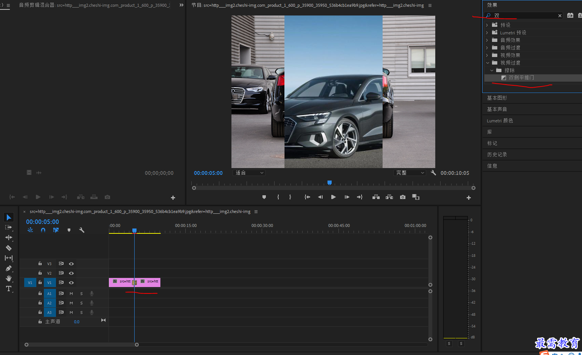The image size is (582, 355).
Task: Click the program monitor playhead marker
Action: pyautogui.click(x=329, y=183)
